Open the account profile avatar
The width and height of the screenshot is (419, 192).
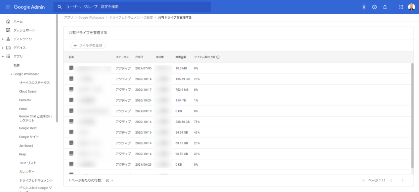411,7
